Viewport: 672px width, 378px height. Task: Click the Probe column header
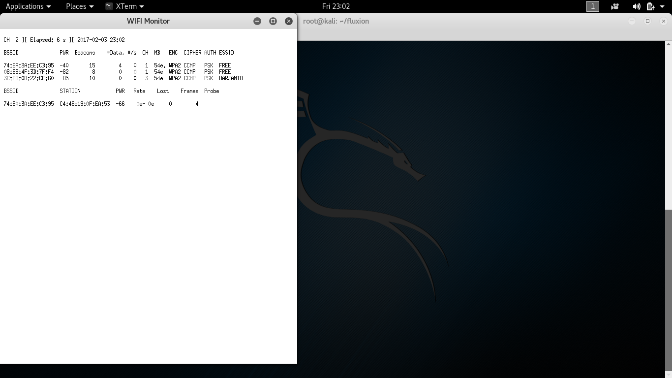[x=212, y=91]
